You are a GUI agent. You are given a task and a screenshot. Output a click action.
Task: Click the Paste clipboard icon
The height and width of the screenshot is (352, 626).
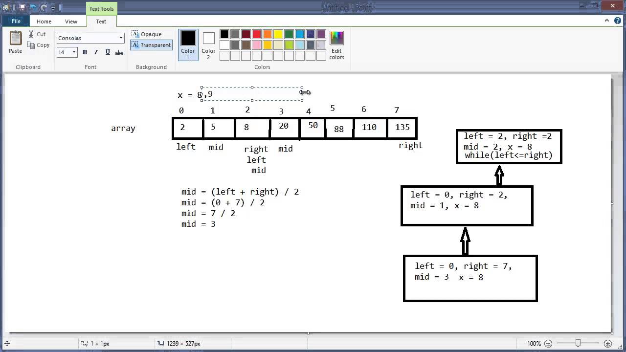[x=16, y=38]
